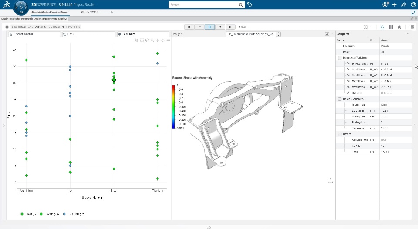Image resolution: width=418 pixels, height=229 pixels.
Task: Click the plus add icon in top bar
Action: click(394, 4)
